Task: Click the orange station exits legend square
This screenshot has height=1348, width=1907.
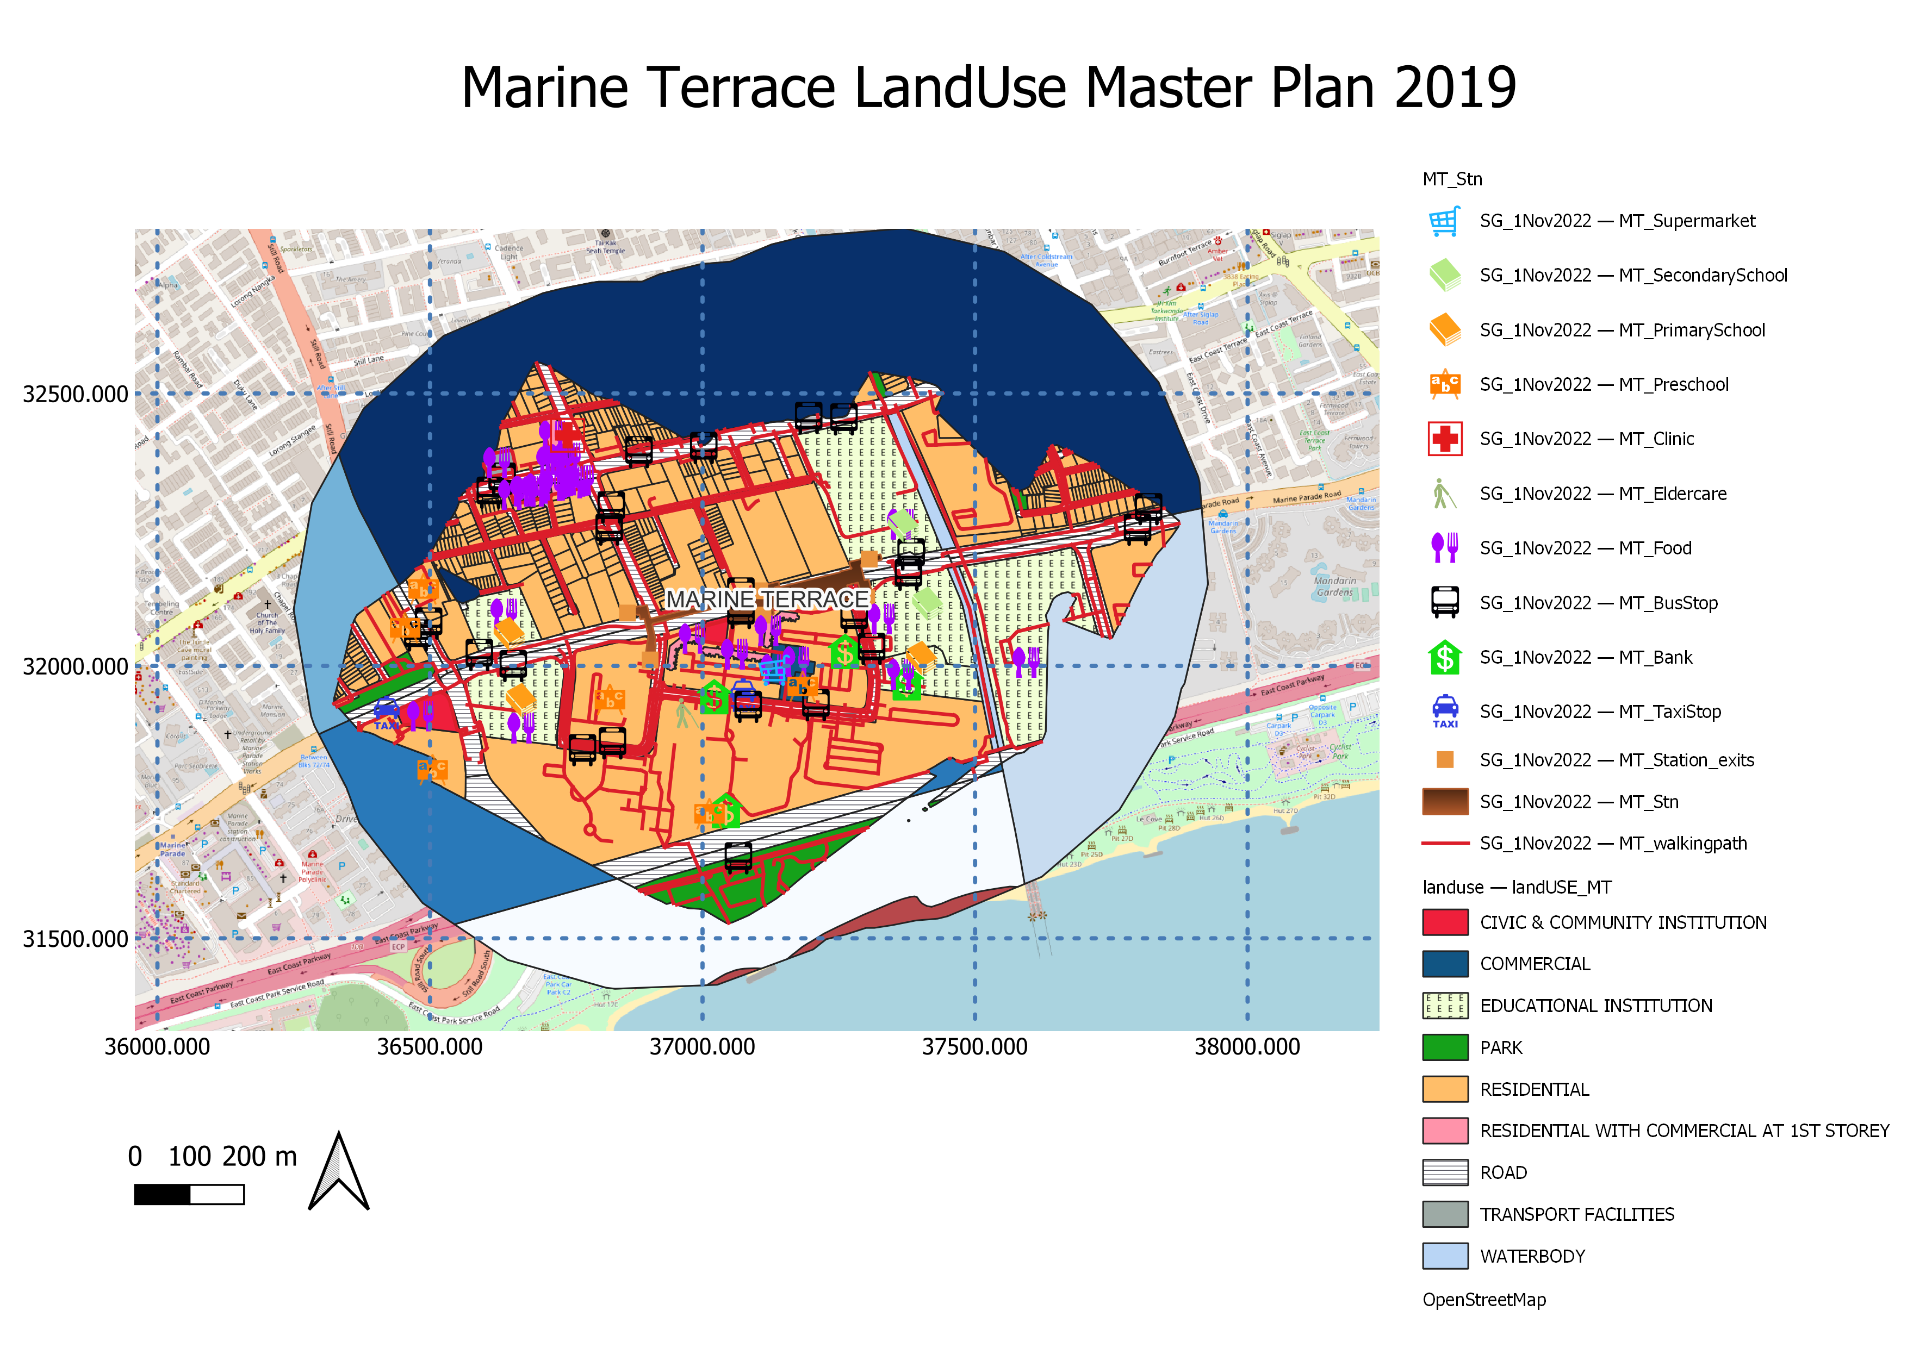Action: (1444, 760)
